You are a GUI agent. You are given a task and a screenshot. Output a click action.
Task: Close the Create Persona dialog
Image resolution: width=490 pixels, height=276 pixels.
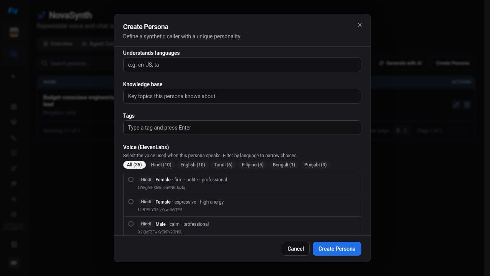(x=359, y=25)
